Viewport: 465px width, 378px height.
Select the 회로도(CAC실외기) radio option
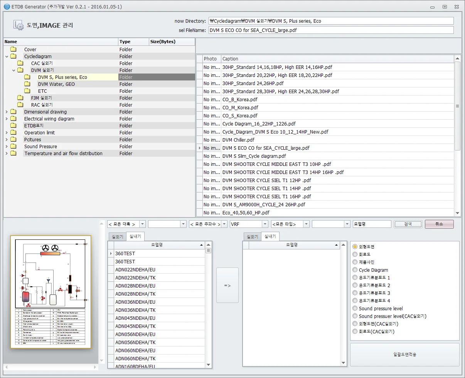click(355, 331)
